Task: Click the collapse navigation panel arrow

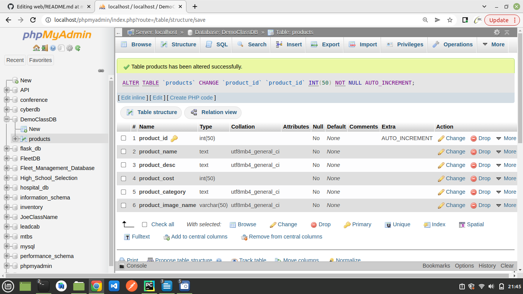Action: [119, 33]
